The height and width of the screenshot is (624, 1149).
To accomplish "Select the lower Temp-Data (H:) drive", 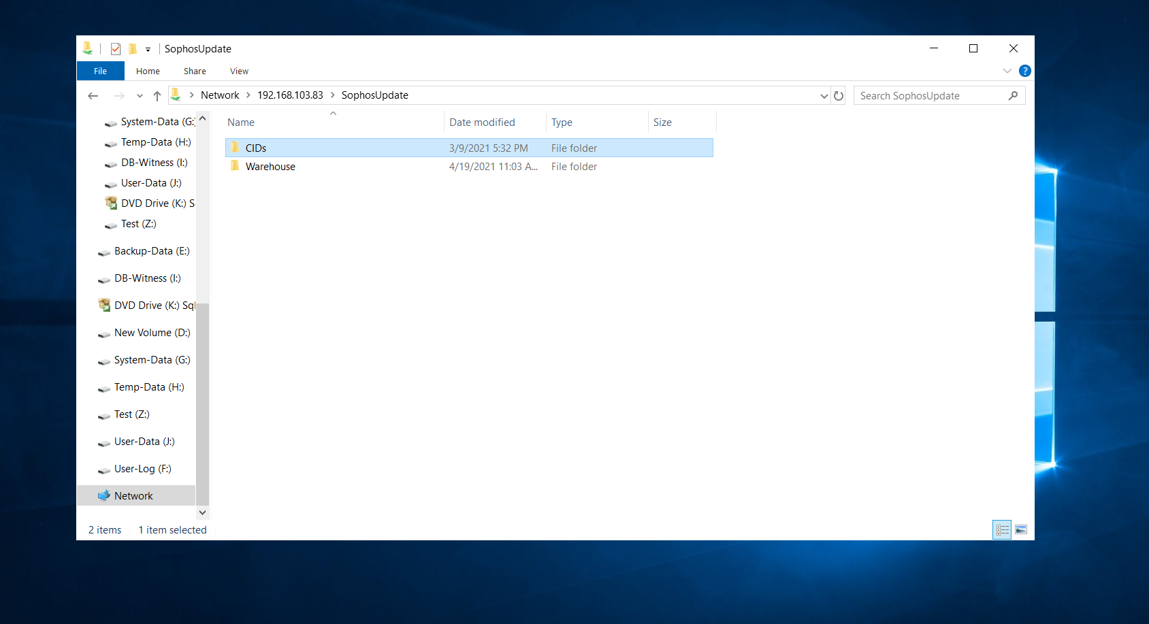I will (141, 387).
